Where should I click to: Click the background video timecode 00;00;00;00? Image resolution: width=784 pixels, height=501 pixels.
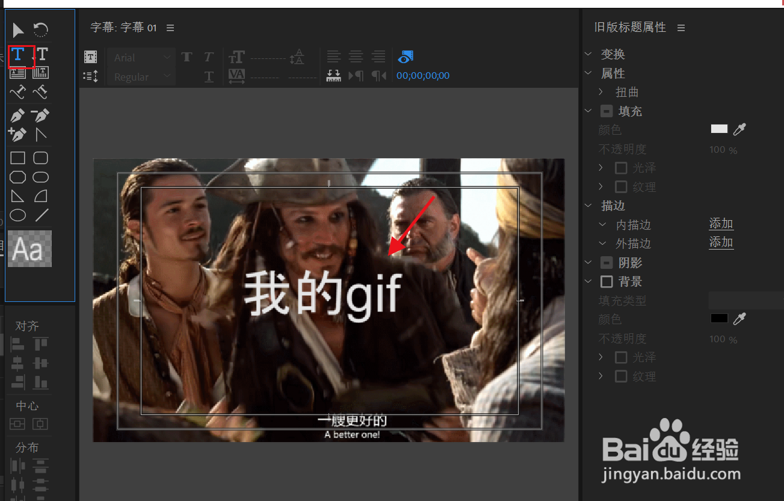coord(423,76)
